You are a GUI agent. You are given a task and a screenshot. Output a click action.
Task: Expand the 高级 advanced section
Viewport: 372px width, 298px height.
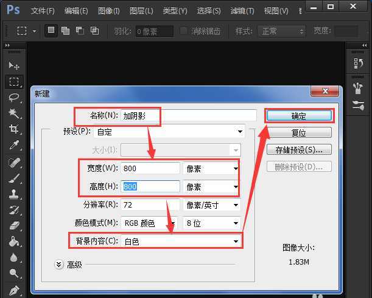[59, 265]
